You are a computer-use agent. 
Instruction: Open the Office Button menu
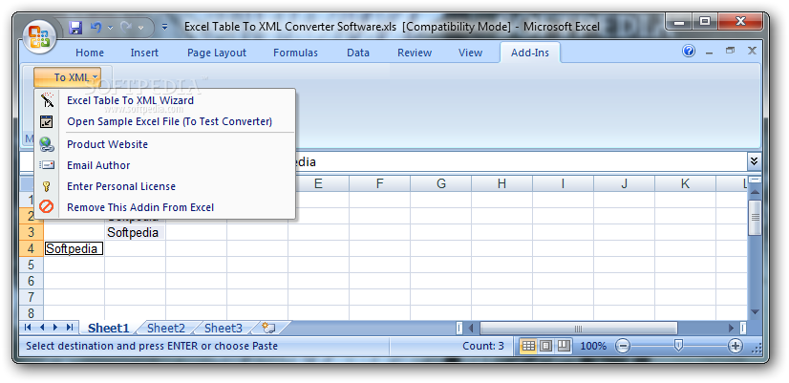(x=39, y=35)
